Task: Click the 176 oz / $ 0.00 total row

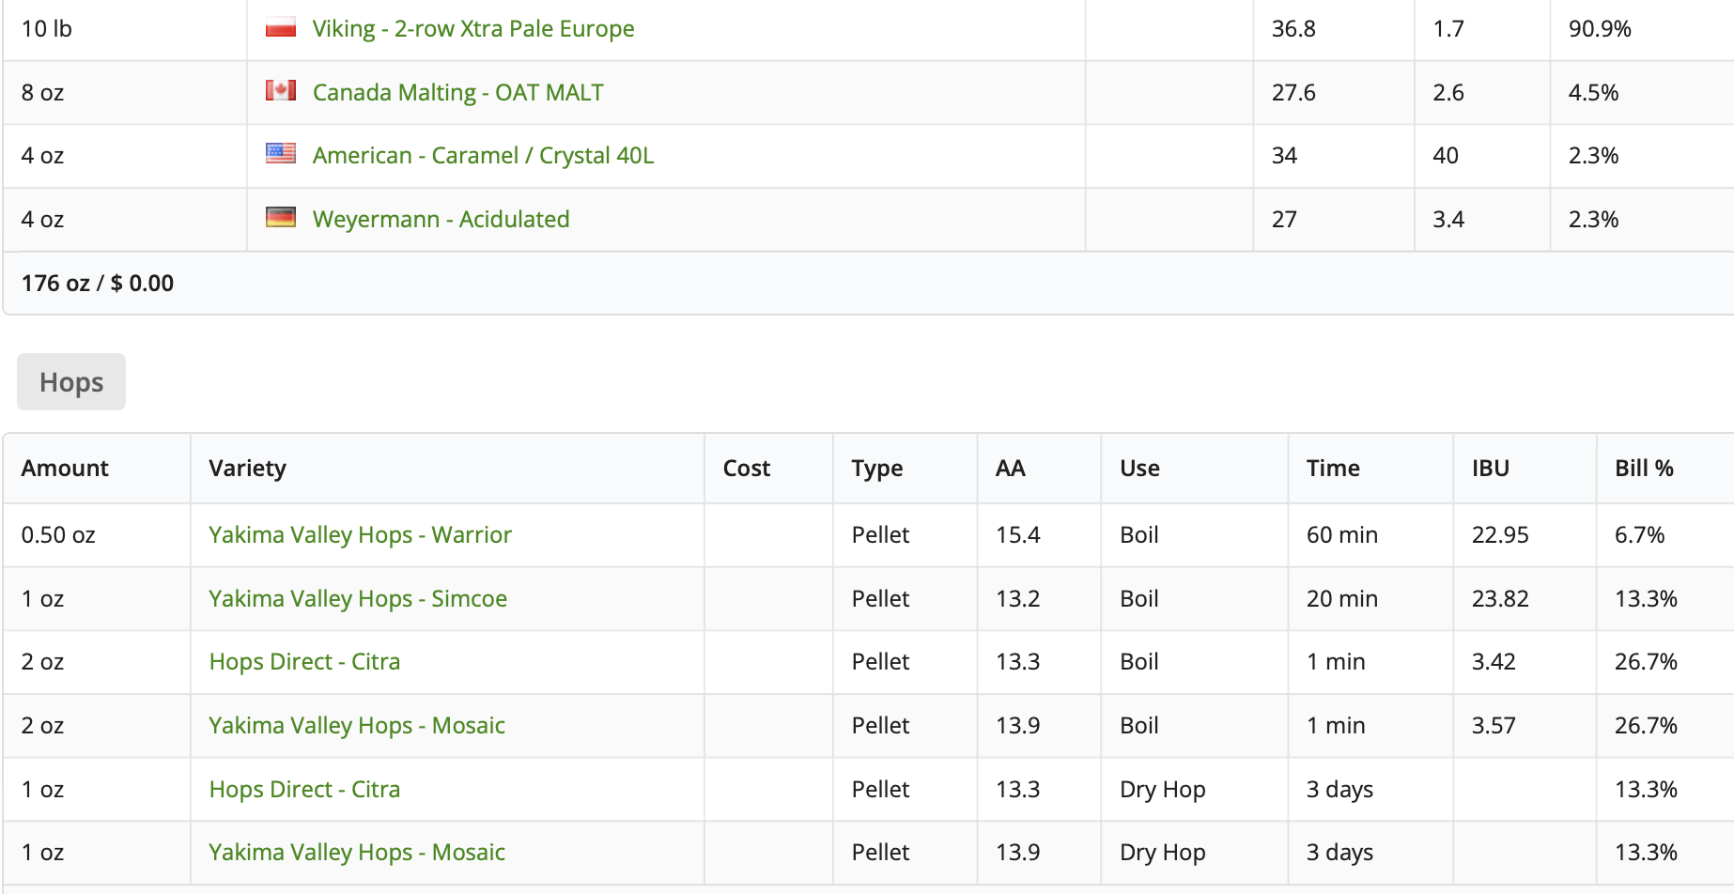Action: [x=868, y=283]
